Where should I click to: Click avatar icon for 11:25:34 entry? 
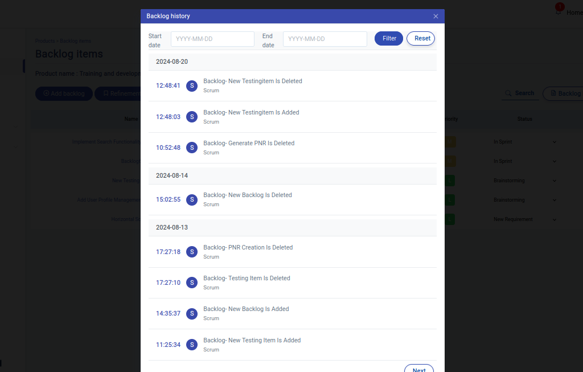[x=192, y=345]
